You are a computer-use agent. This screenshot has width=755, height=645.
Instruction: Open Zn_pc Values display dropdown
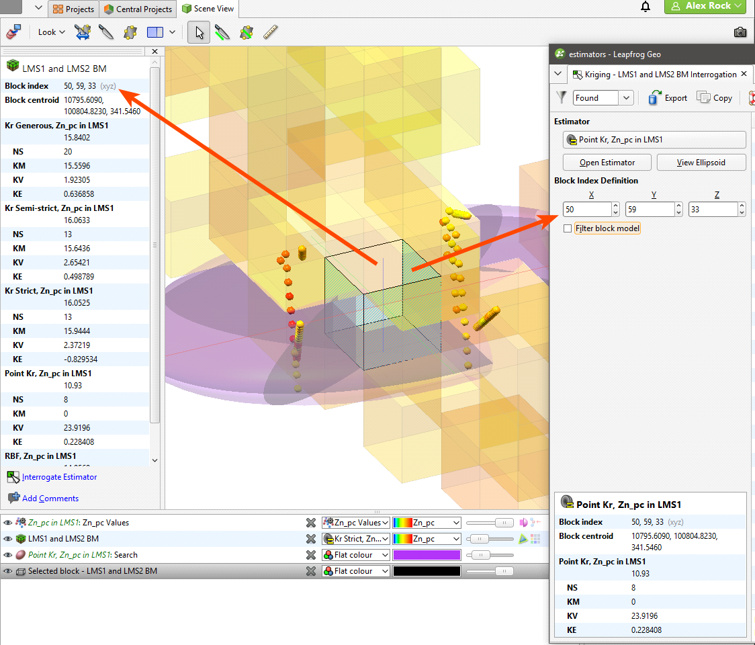pos(356,523)
